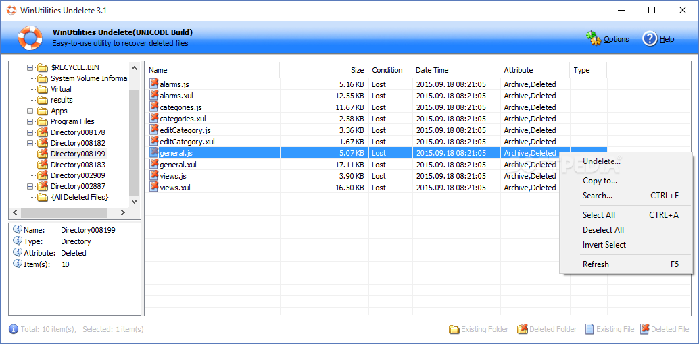This screenshot has width=699, height=344.
Task: Click the 17.11 KB size cell
Action: coord(349,165)
